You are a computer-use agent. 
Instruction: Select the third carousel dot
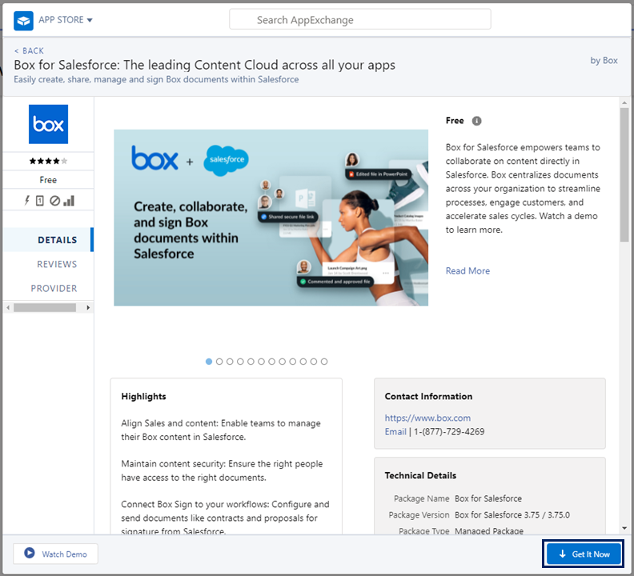(x=230, y=362)
